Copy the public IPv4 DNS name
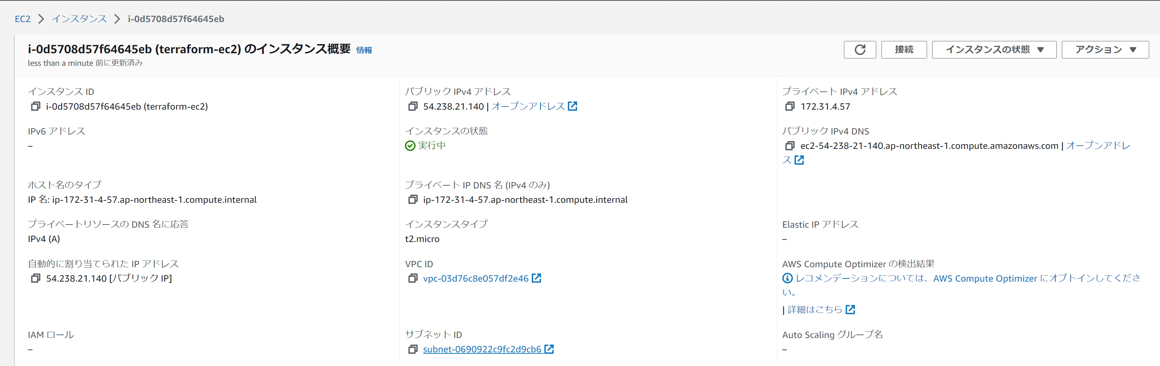This screenshot has width=1160, height=366. pyautogui.click(x=790, y=146)
